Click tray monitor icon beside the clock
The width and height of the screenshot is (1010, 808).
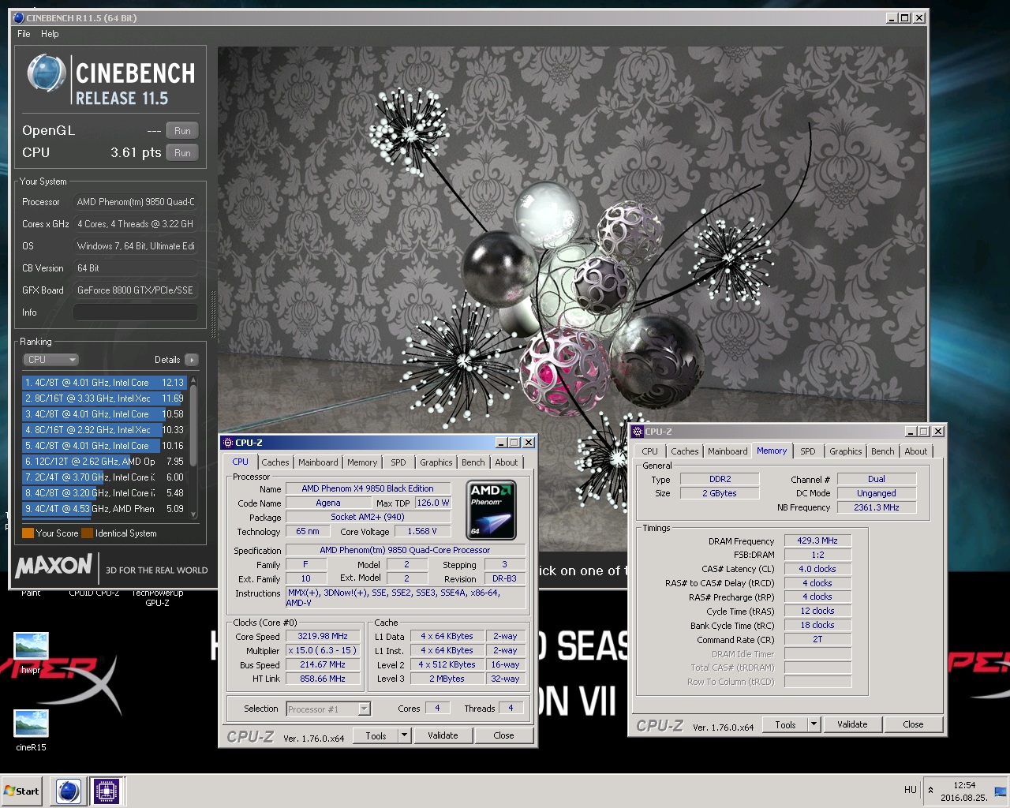coord(1000,791)
